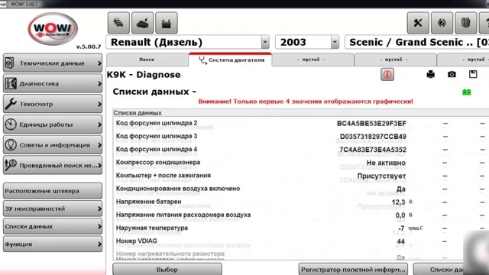Image resolution: width=489 pixels, height=275 pixels.
Task: Click the engine diagnostics toolbar icon
Action: (x=143, y=23)
